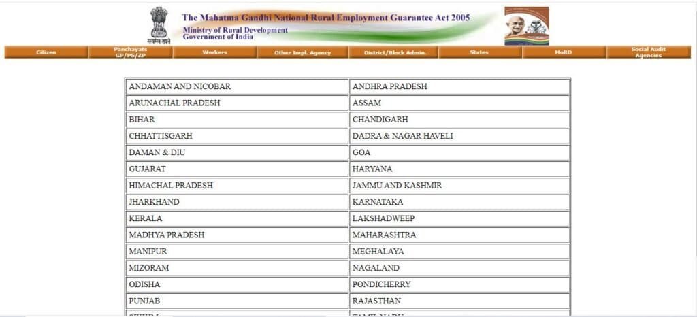Open GOA state link
The width and height of the screenshot is (697, 317).
click(361, 152)
